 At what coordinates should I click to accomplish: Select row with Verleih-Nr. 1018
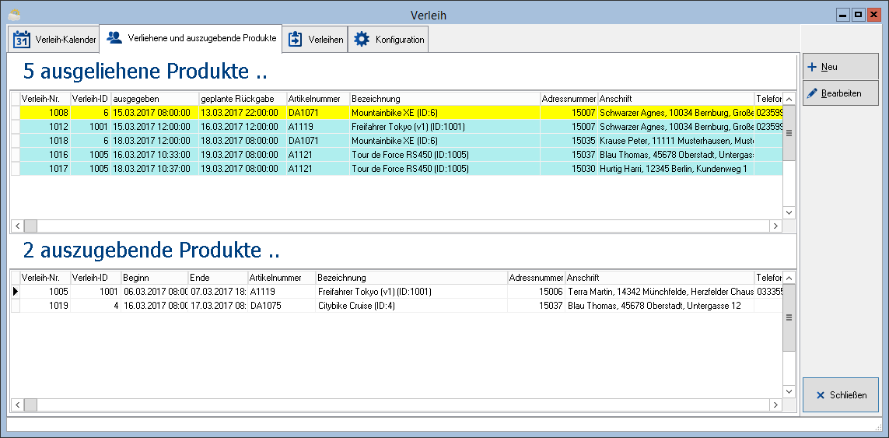[397, 140]
